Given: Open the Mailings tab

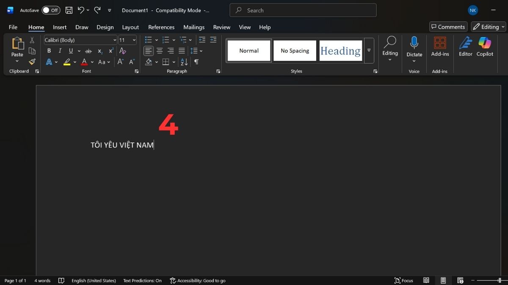Looking at the screenshot, I should coord(193,27).
